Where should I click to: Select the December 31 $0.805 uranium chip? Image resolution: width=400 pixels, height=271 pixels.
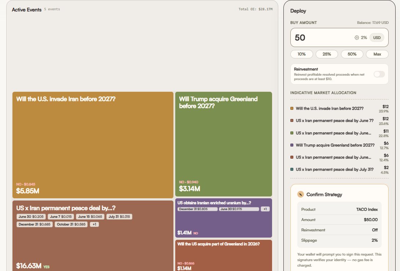click(x=198, y=209)
